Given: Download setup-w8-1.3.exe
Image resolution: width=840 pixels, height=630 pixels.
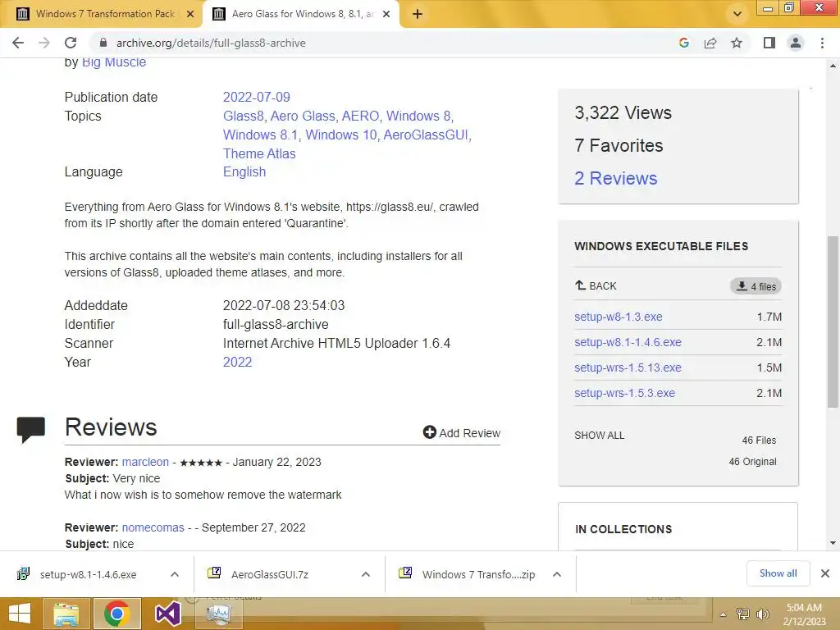Looking at the screenshot, I should [619, 317].
